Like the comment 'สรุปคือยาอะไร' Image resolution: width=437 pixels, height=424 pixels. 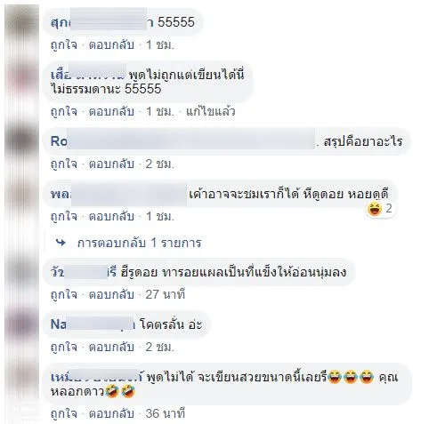click(64, 164)
